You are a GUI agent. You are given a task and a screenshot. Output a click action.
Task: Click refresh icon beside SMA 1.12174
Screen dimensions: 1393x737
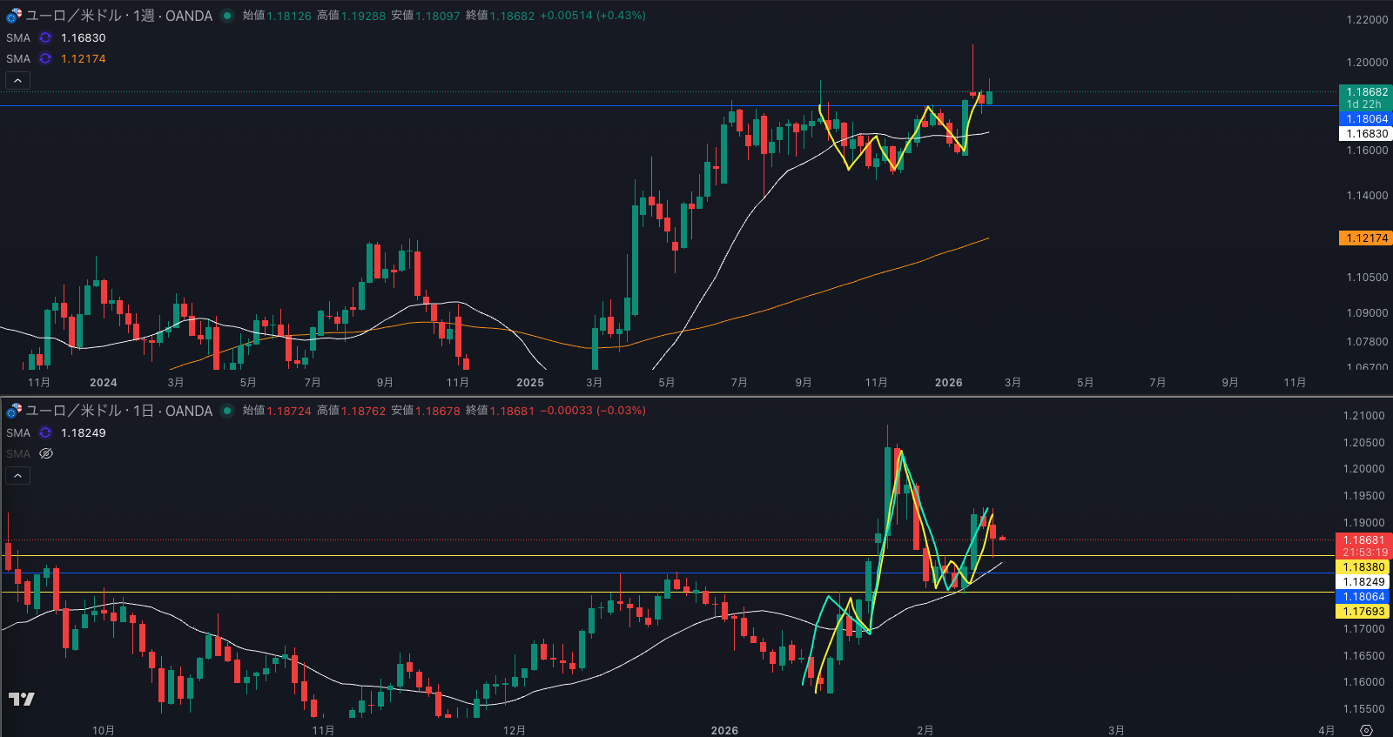[45, 59]
